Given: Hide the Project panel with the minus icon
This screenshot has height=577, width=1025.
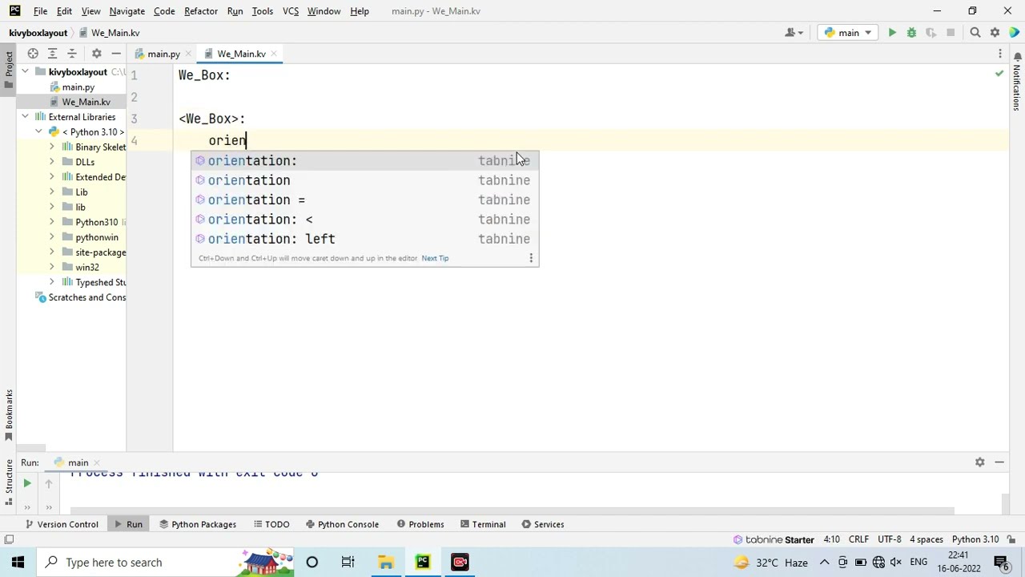Looking at the screenshot, I should [116, 54].
